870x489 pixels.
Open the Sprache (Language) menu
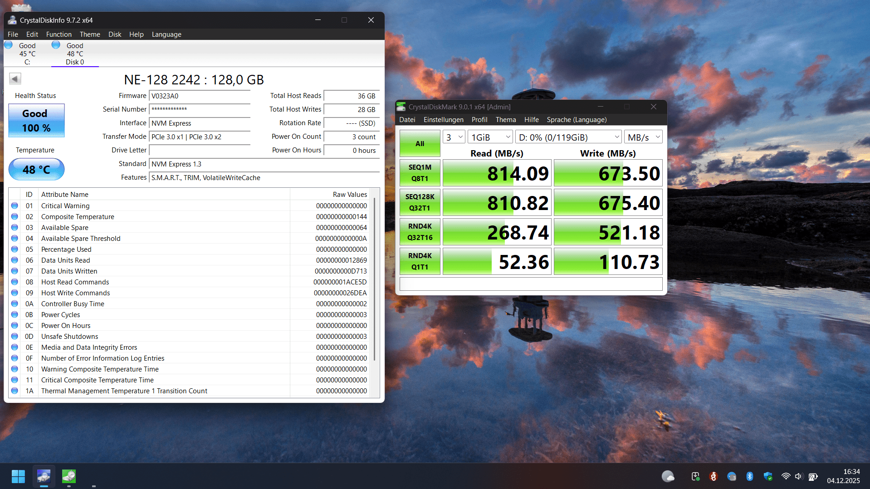pyautogui.click(x=577, y=120)
